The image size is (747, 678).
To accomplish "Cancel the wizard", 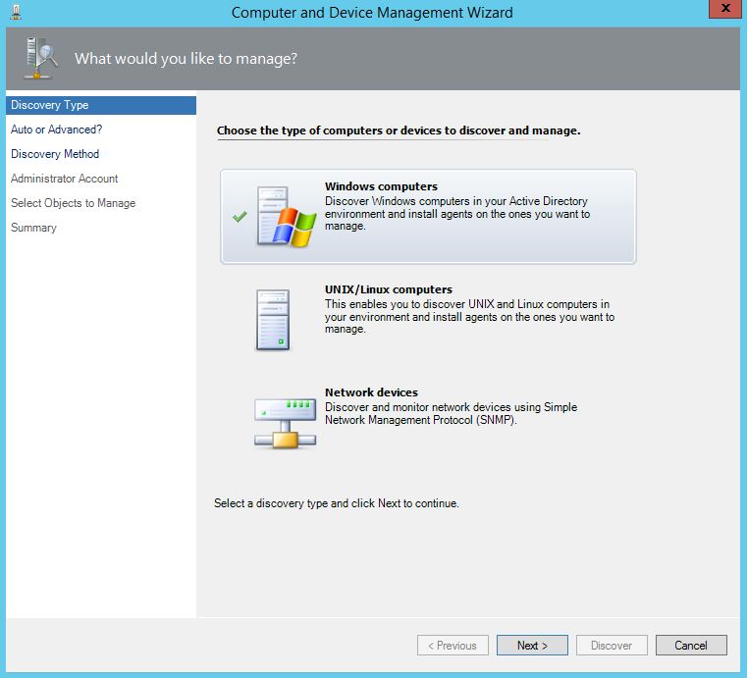I will [690, 646].
